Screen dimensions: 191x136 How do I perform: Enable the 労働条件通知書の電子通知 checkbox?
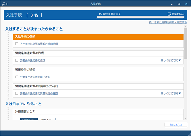pyautogui.click(x=17, y=77)
